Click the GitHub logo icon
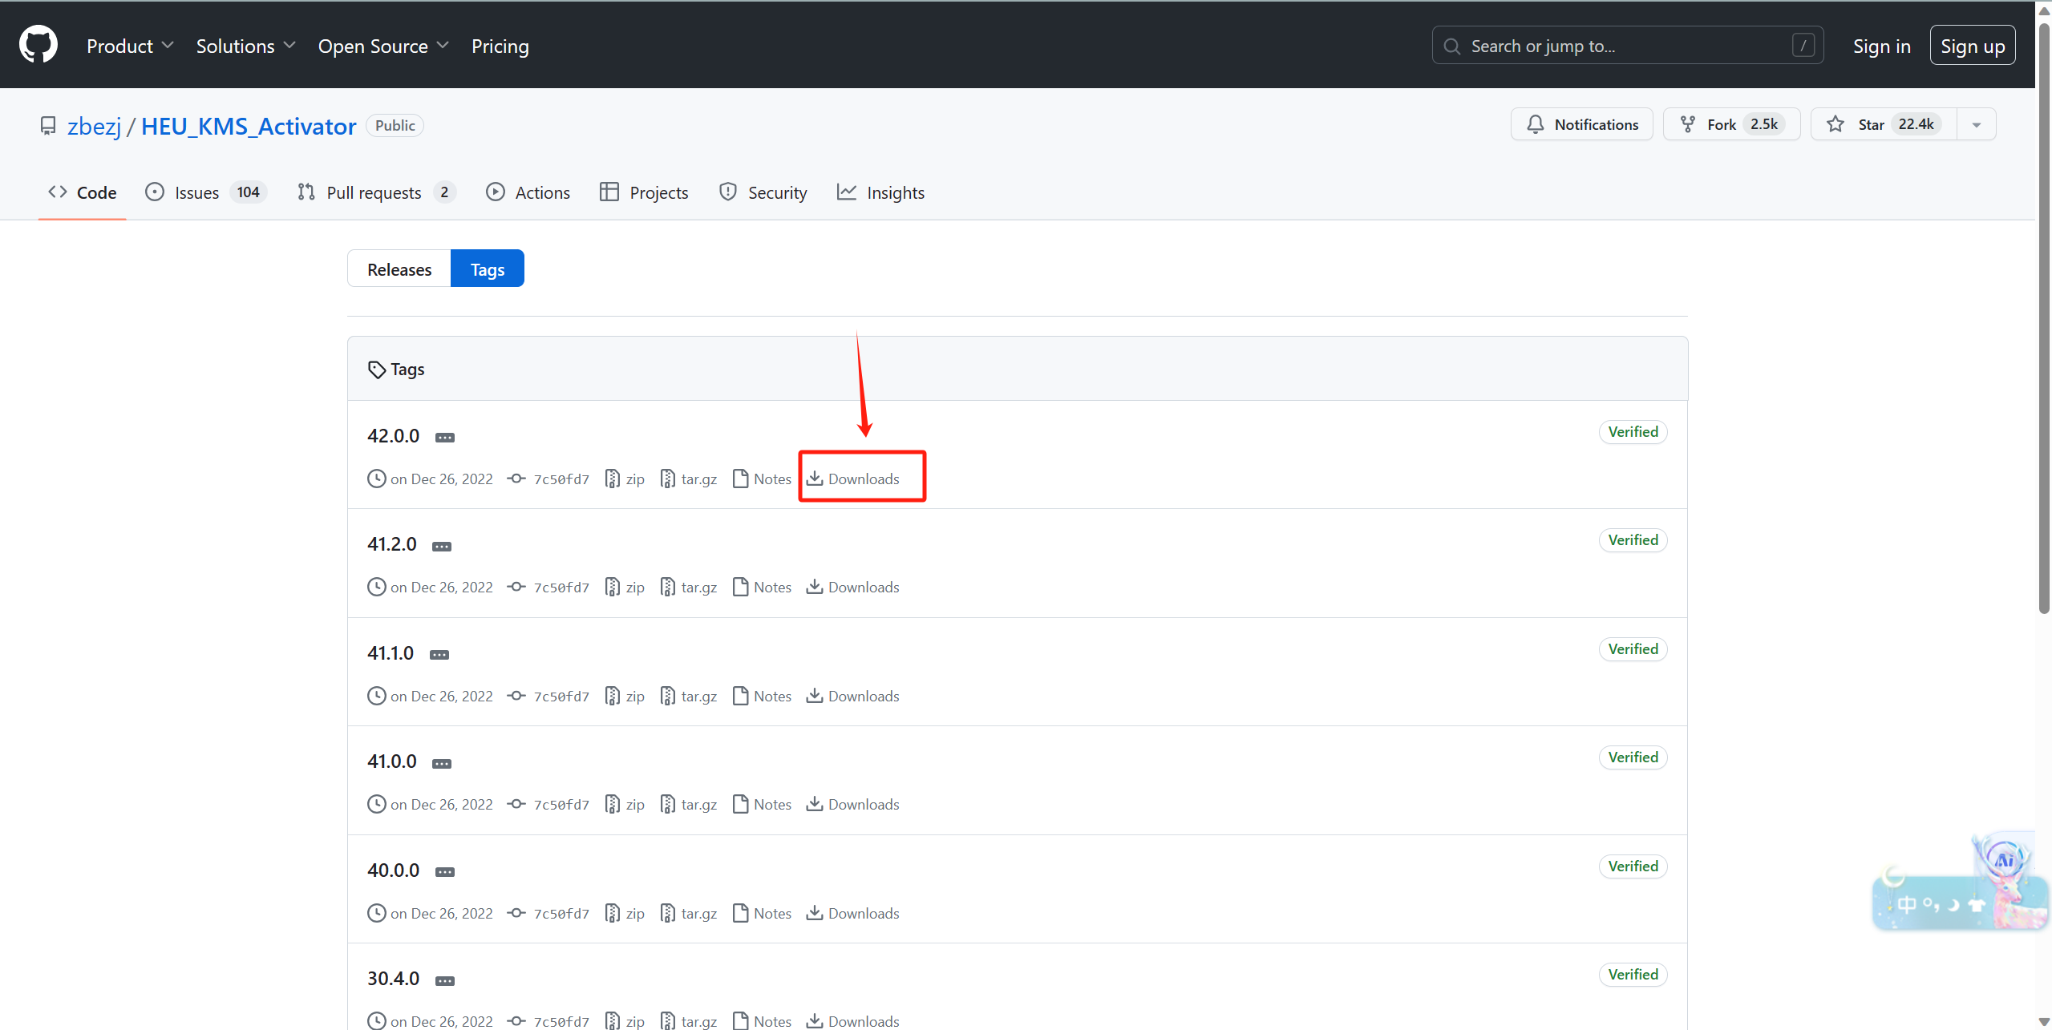2052x1030 pixels. click(38, 45)
